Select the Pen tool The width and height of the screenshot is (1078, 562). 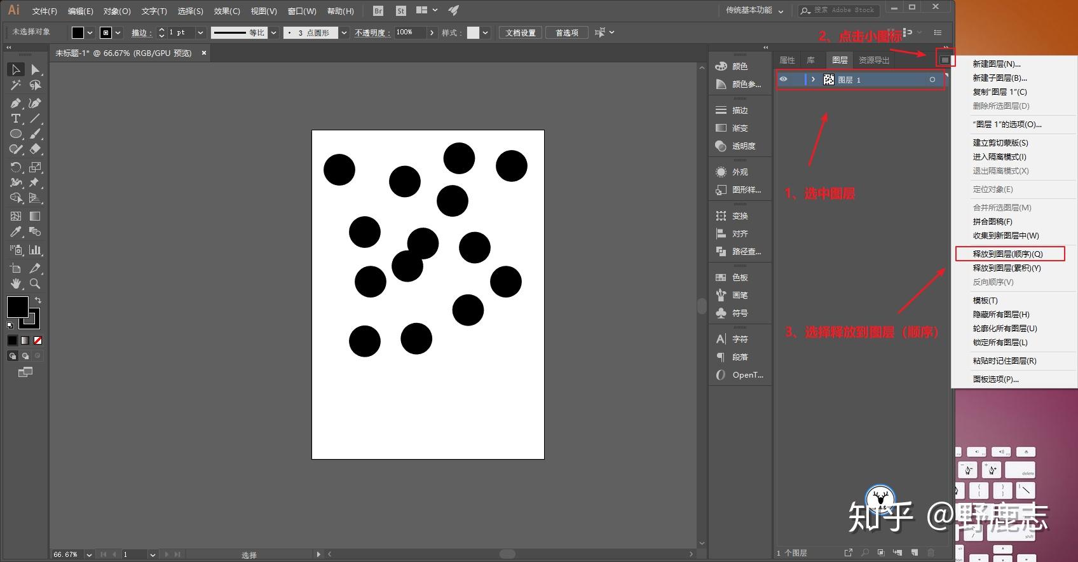point(16,103)
